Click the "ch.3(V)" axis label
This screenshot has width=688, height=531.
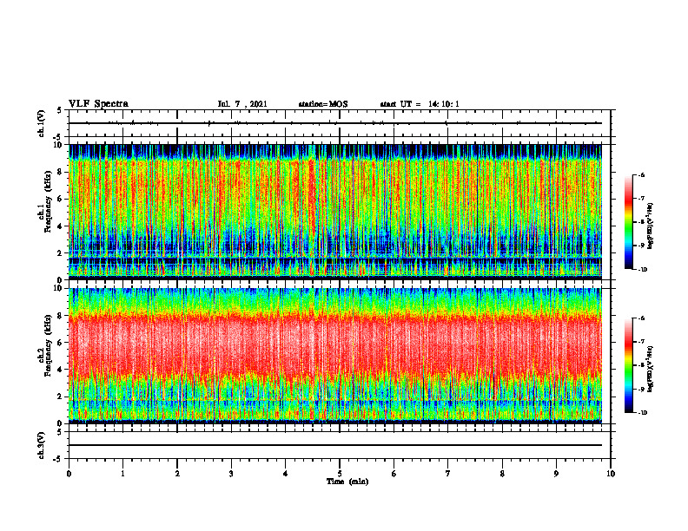tap(42, 445)
